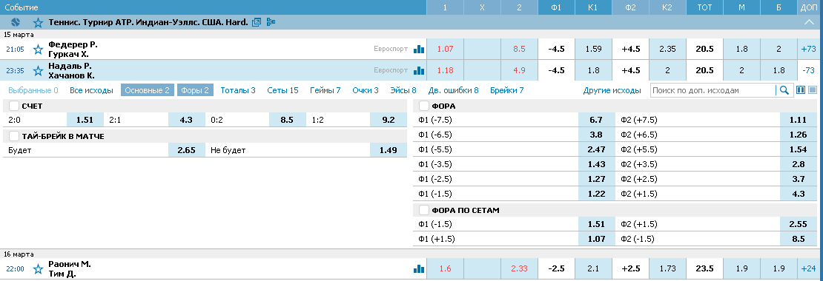Focus the Поиск по доп. исходам field

713,90
